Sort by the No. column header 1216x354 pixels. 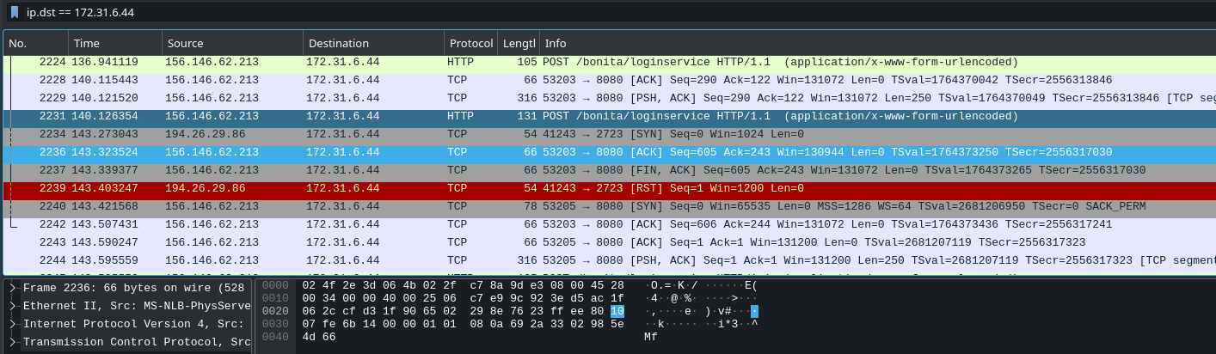(35, 43)
